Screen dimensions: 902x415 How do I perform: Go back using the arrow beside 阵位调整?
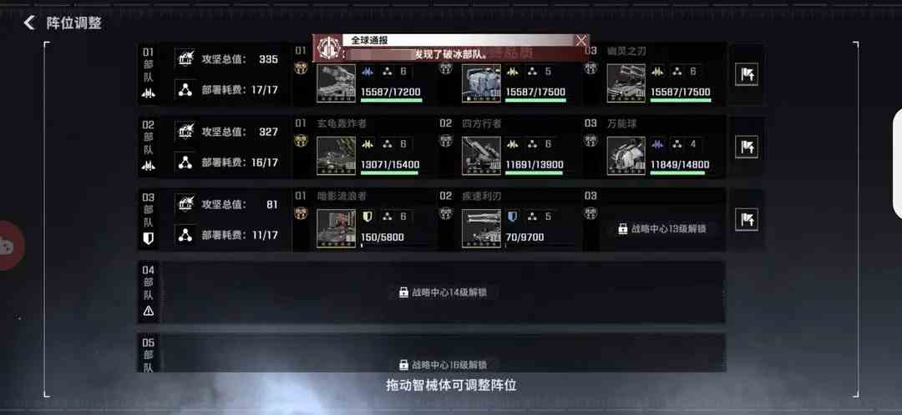(x=29, y=23)
